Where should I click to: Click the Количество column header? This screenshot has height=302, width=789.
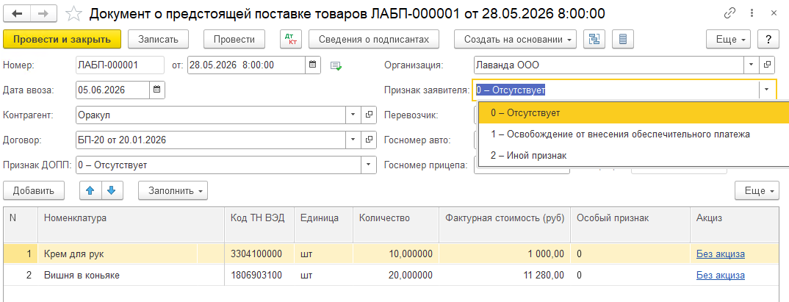point(396,225)
